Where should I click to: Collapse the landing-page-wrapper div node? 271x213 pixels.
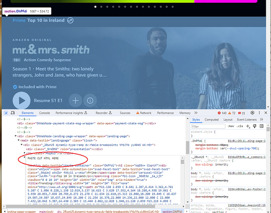click(16, 136)
